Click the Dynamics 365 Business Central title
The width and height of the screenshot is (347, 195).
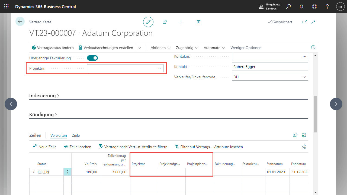(x=46, y=6)
